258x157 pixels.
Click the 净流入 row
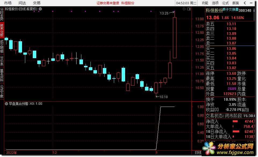(x=230, y=122)
